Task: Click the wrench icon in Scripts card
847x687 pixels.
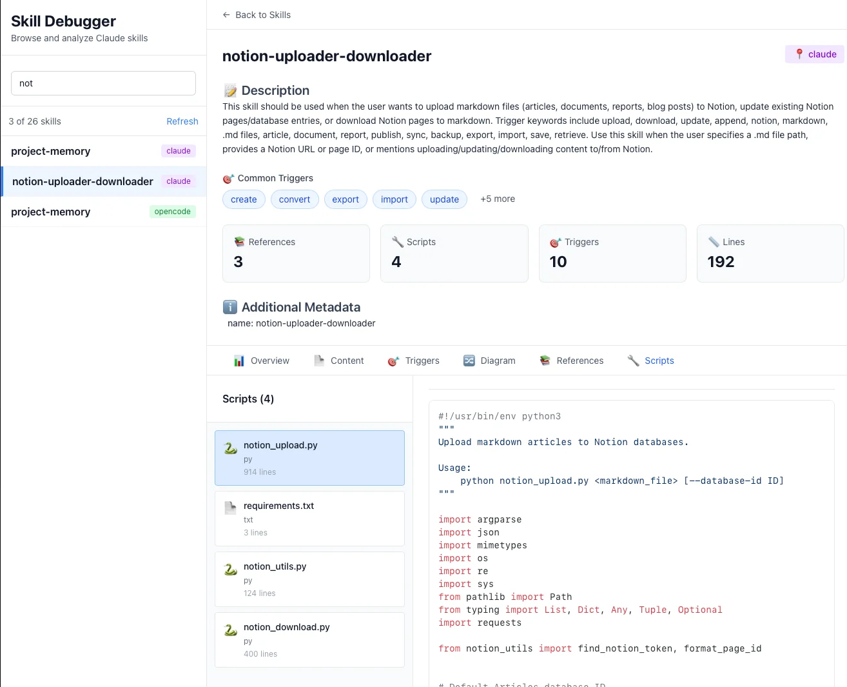Action: click(398, 242)
